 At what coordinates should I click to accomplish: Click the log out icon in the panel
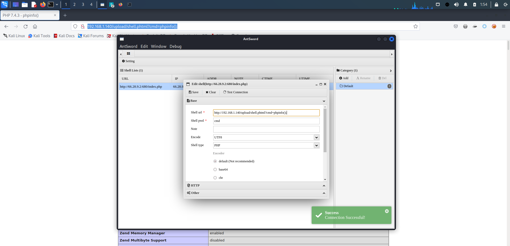[505, 5]
